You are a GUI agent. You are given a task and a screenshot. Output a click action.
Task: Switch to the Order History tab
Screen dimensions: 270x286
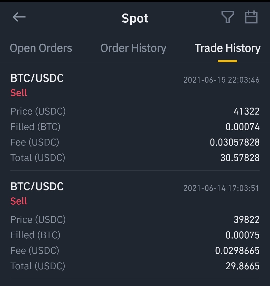[x=133, y=48]
